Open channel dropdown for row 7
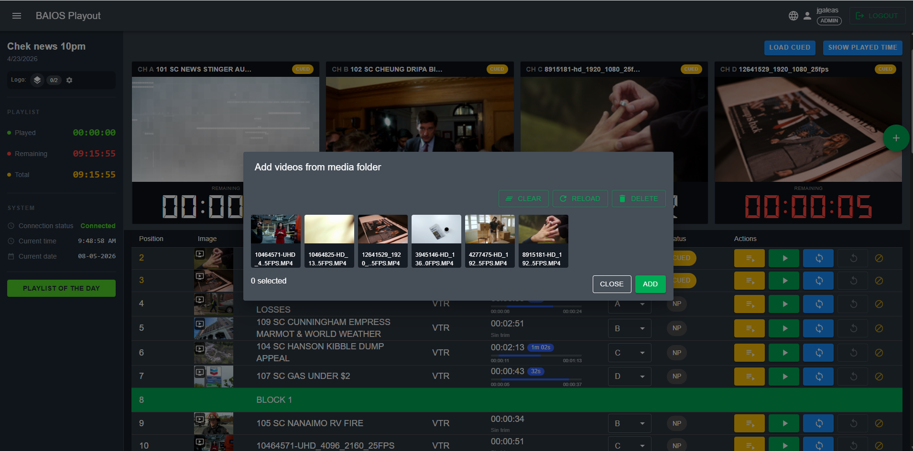913x451 pixels. pyautogui.click(x=630, y=376)
